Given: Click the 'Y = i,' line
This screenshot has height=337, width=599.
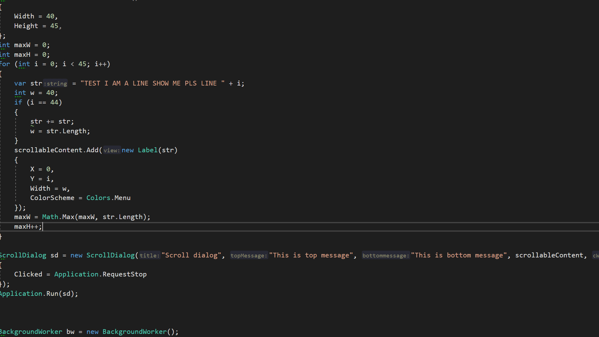Looking at the screenshot, I should [x=42, y=179].
